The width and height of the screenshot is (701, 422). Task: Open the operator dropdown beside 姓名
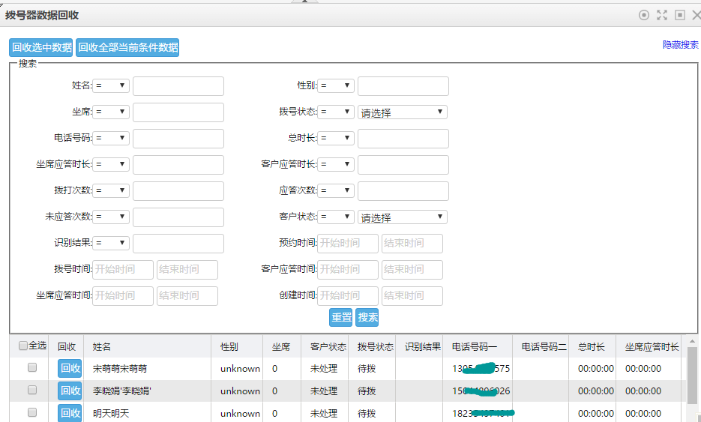111,86
